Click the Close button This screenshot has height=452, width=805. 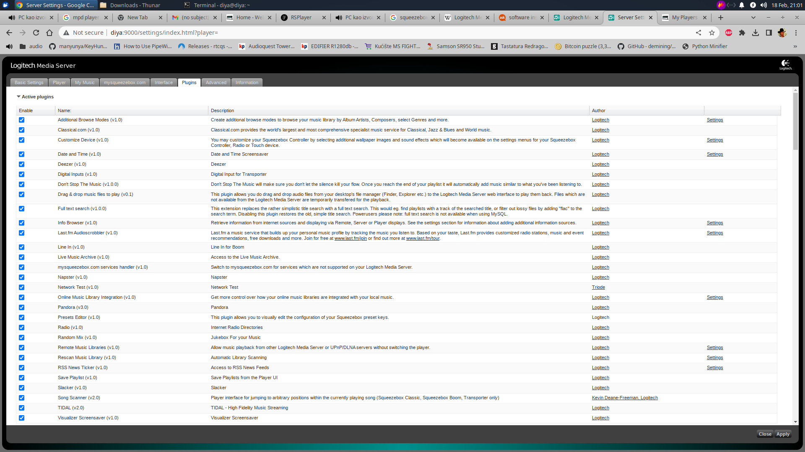coord(765,434)
